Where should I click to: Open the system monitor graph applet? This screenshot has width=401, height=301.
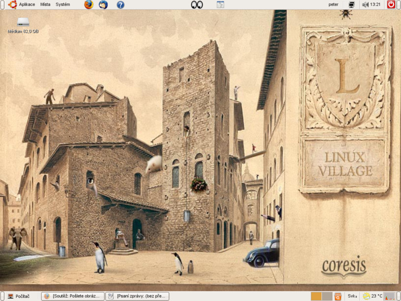pyautogui.click(x=389, y=296)
